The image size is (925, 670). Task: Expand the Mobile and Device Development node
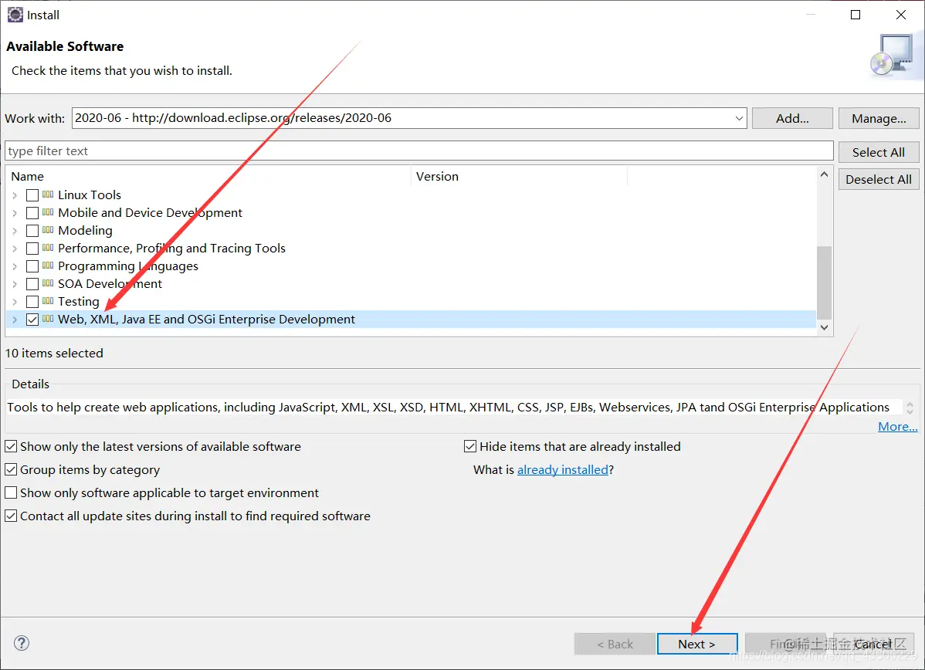[15, 213]
